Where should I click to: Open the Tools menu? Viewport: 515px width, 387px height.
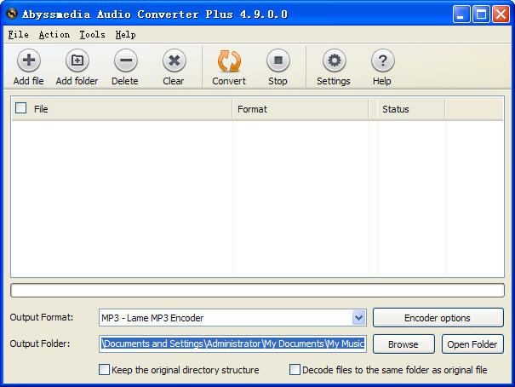pos(92,35)
